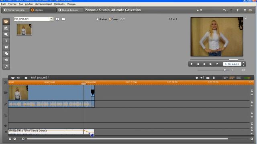Jump to beginning of movie in player
This screenshot has height=144, width=257.
tap(198, 64)
